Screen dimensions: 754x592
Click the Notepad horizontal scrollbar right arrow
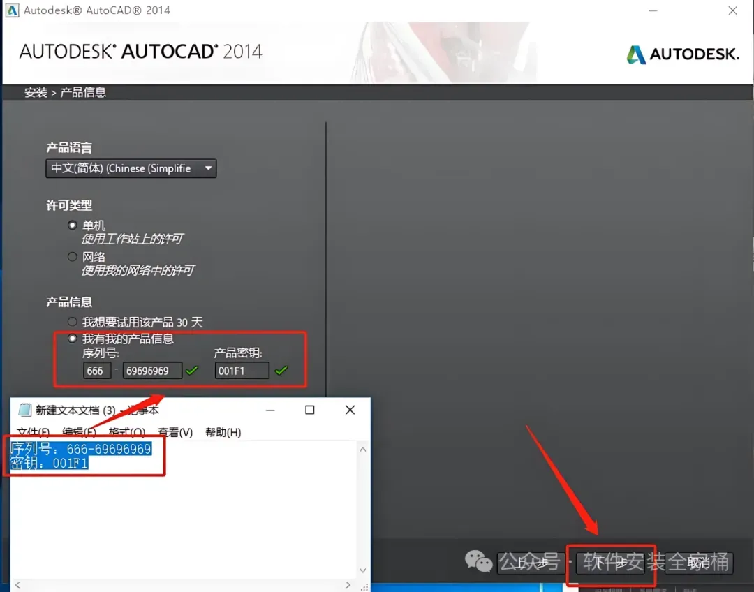click(348, 585)
